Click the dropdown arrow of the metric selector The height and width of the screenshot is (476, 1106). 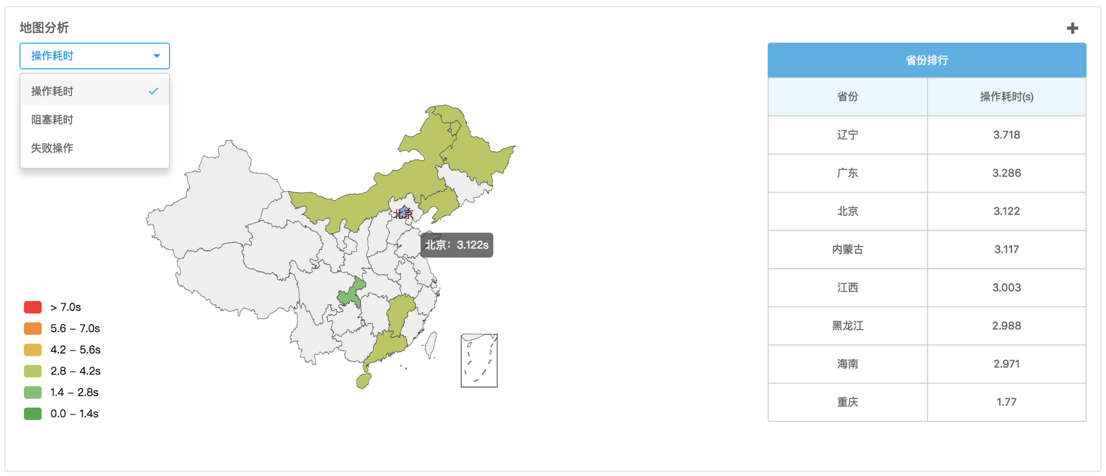[157, 56]
